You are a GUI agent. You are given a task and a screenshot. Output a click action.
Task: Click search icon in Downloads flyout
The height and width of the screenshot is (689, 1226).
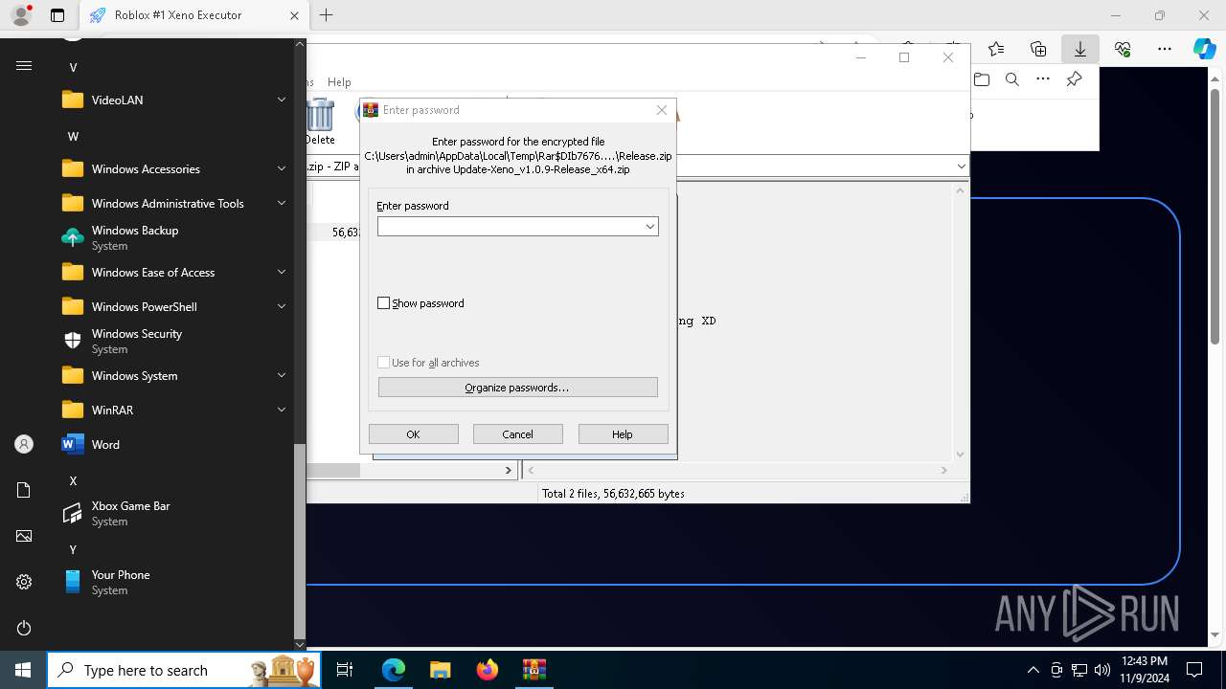[x=1012, y=79]
